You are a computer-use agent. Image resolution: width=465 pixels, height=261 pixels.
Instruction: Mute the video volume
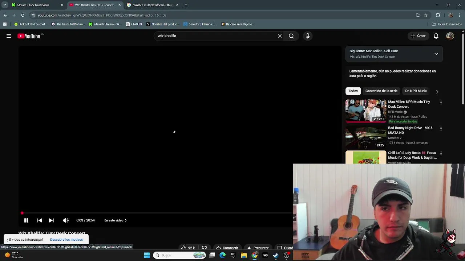pos(66,220)
